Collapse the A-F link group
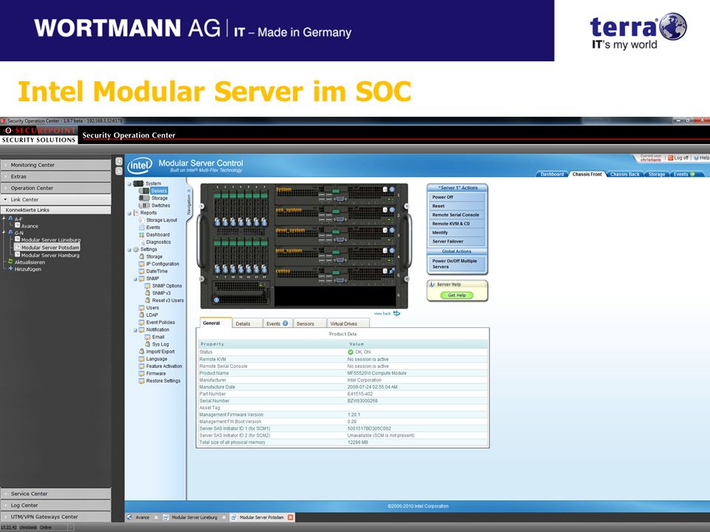This screenshot has width=710, height=532. (x=4, y=219)
